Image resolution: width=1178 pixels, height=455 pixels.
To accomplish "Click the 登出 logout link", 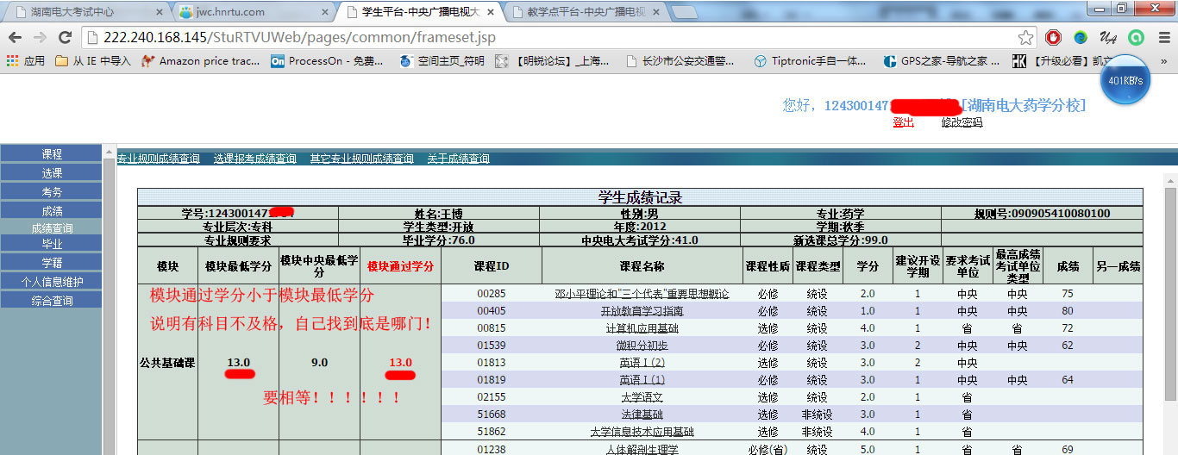I will coord(903,123).
